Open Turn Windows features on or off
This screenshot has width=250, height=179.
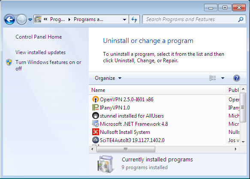pos(48,65)
